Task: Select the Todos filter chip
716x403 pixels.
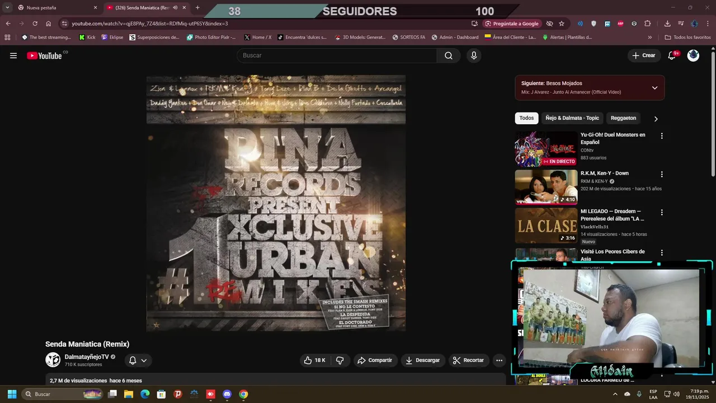Action: pyautogui.click(x=526, y=118)
